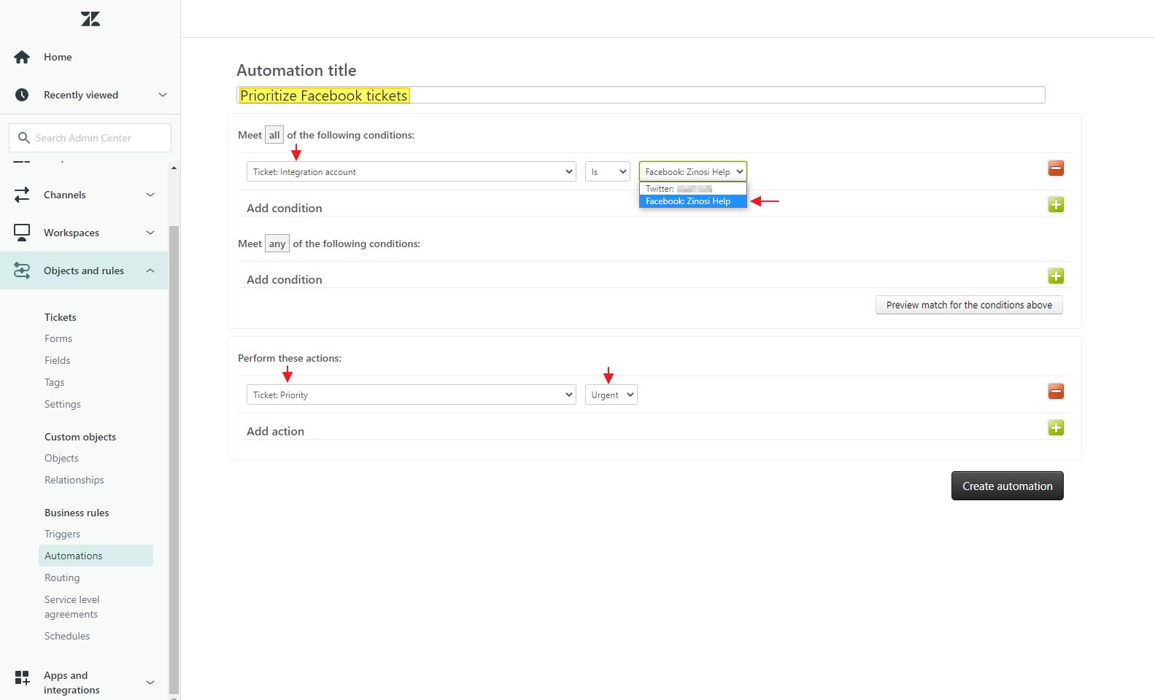This screenshot has height=700, width=1155.
Task: Open Fields under Tickets
Action: click(58, 360)
